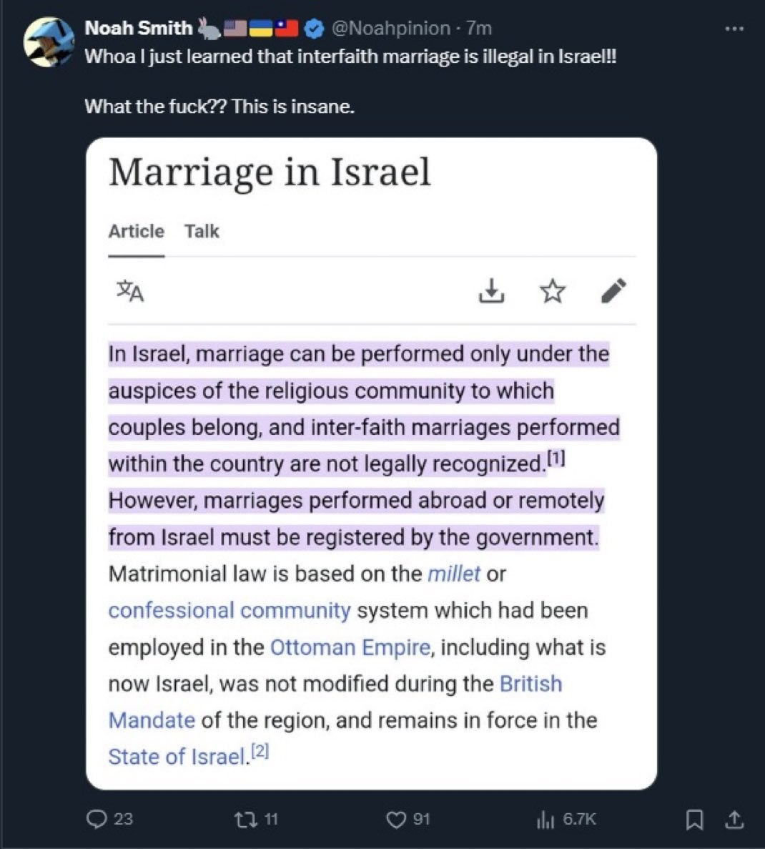Switch to the Talk tab

[202, 231]
